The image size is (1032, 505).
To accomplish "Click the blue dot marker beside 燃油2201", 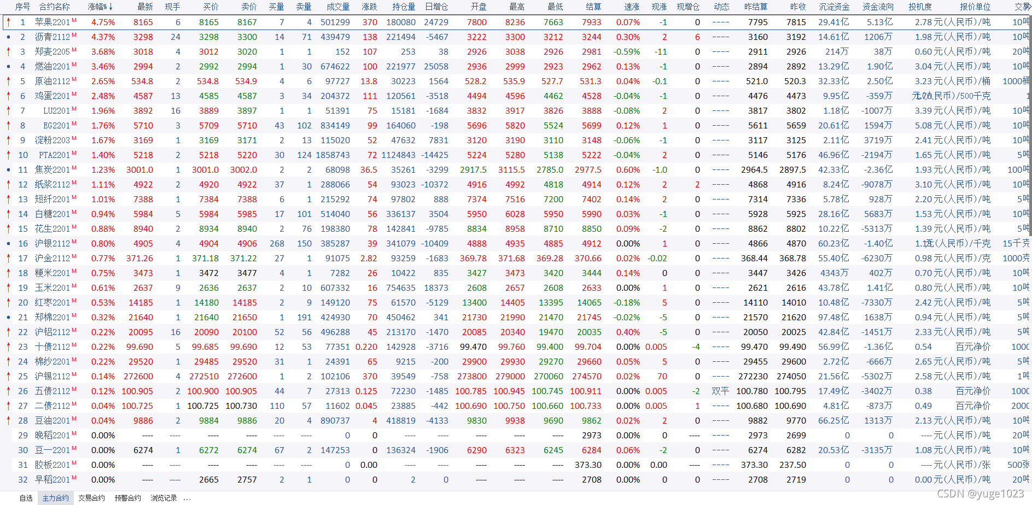I will click(x=8, y=66).
